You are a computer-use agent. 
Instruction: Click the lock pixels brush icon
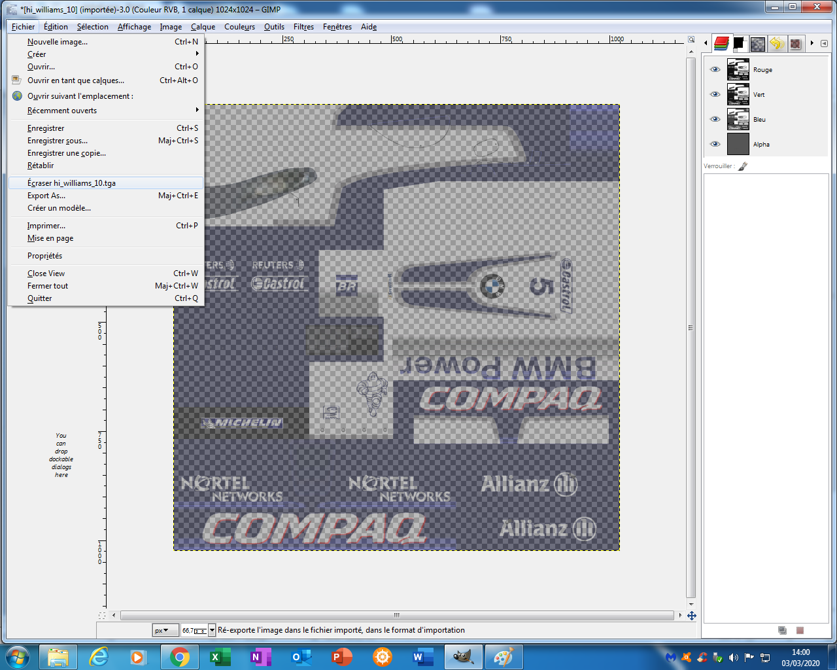click(x=742, y=166)
